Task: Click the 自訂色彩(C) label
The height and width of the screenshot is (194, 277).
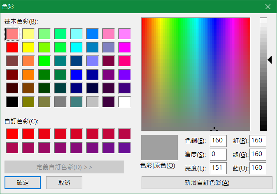Action: (21, 121)
